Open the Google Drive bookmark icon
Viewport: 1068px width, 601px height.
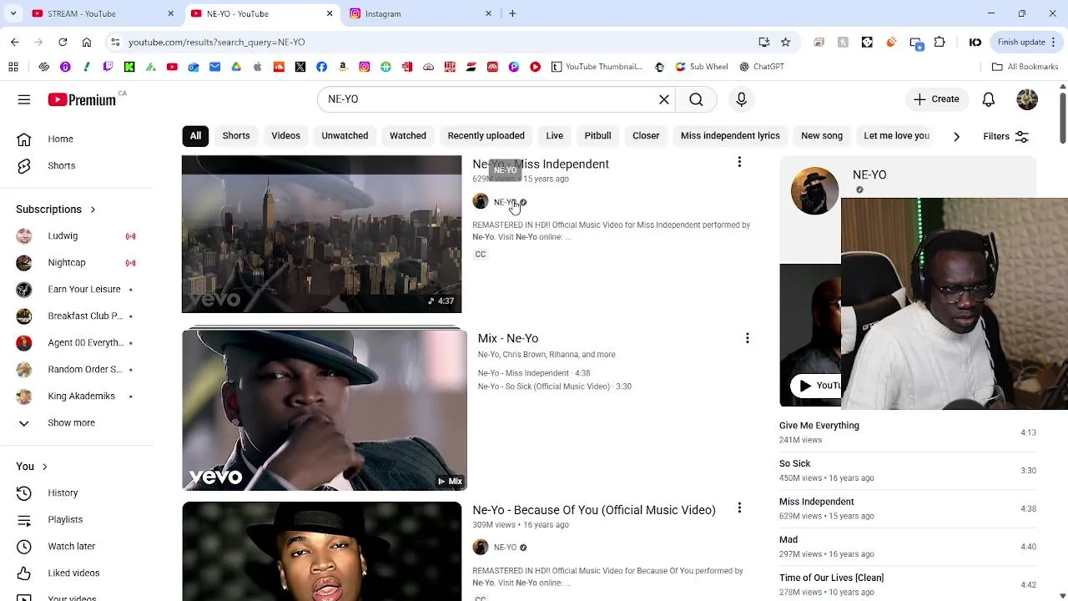(236, 67)
